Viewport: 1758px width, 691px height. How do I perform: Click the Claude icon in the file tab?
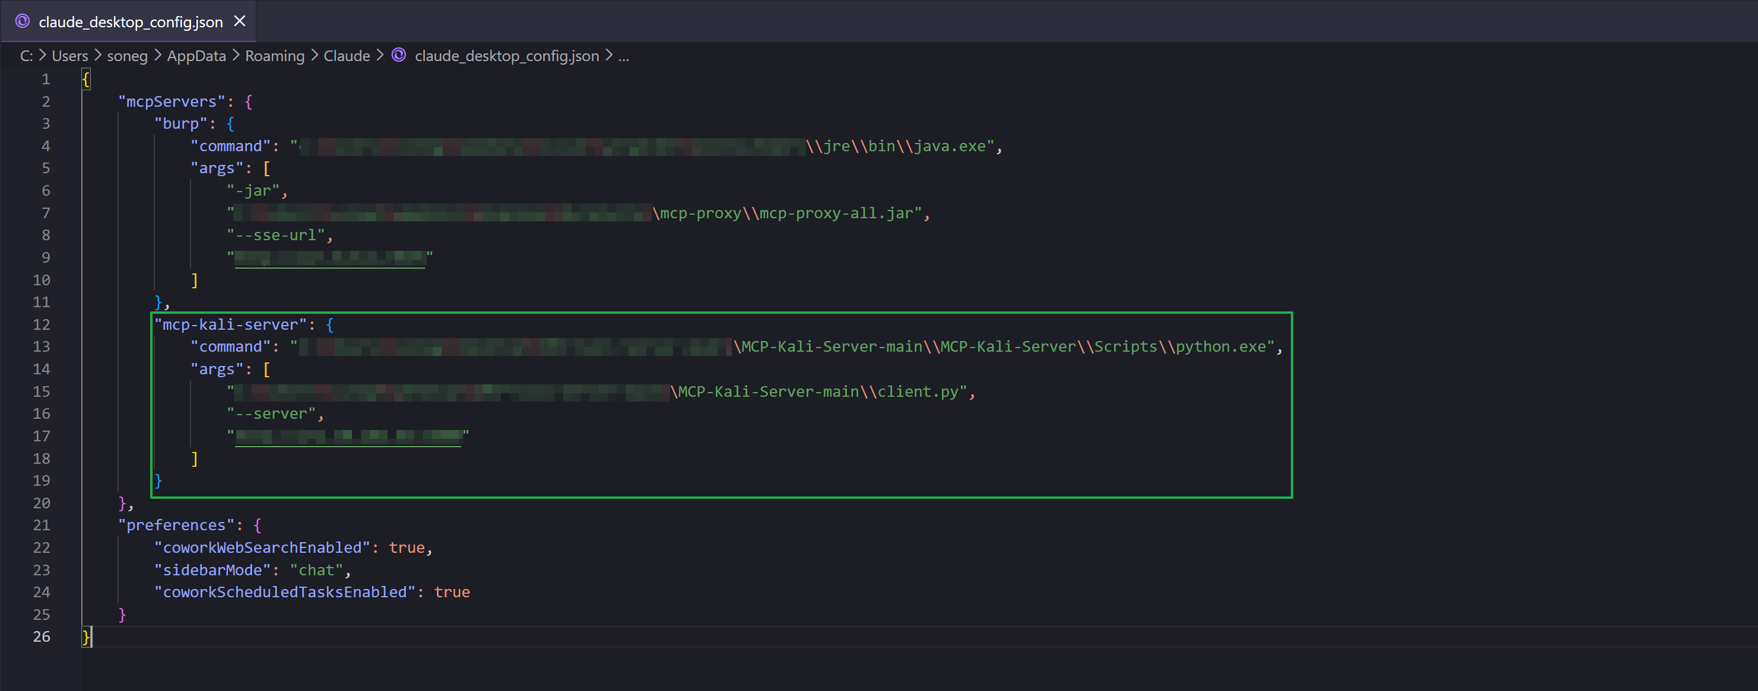click(x=23, y=21)
